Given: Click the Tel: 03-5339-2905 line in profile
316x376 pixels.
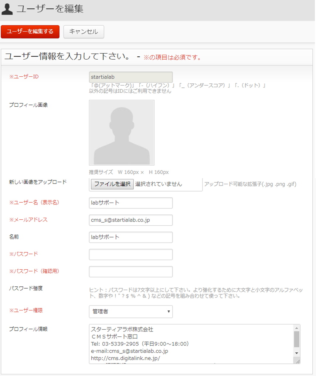Looking at the screenshot, I should (x=140, y=344).
